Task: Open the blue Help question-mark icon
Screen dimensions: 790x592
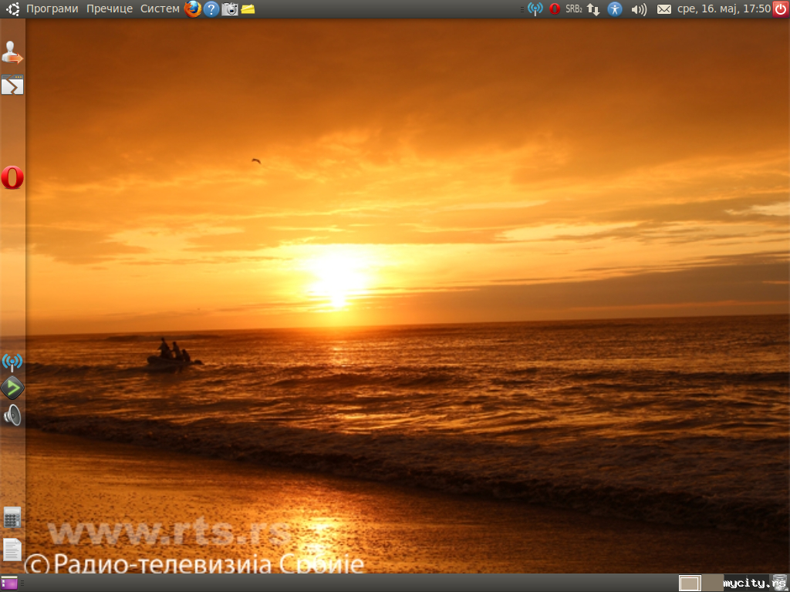Action: click(x=211, y=9)
